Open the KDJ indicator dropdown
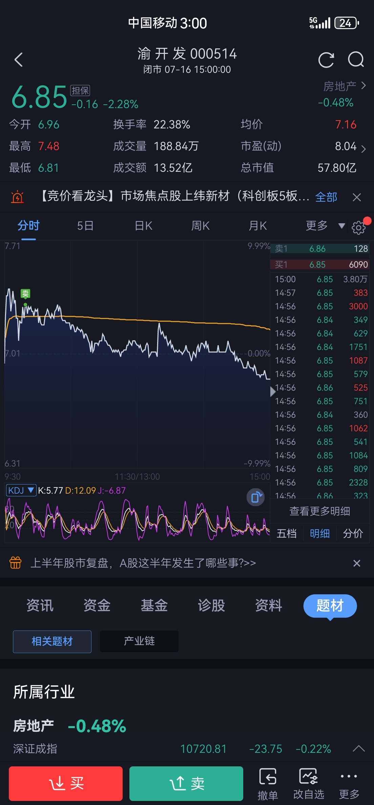 point(21,490)
